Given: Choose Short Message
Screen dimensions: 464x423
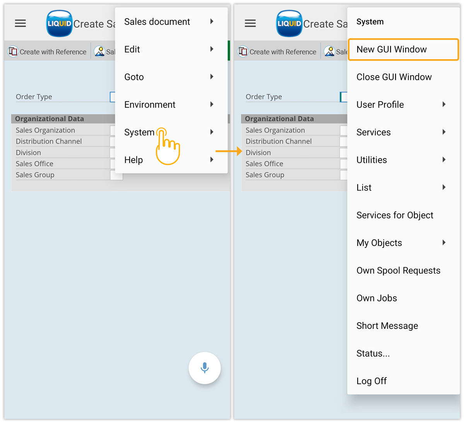Looking at the screenshot, I should tap(403, 325).
